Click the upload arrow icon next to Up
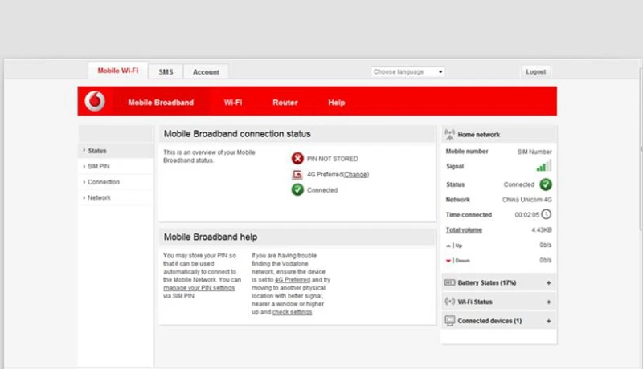Viewport: 643px width, 369px height. tap(448, 245)
